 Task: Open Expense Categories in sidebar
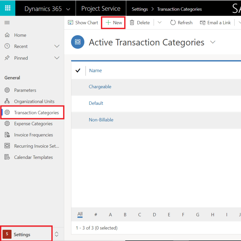33,124
